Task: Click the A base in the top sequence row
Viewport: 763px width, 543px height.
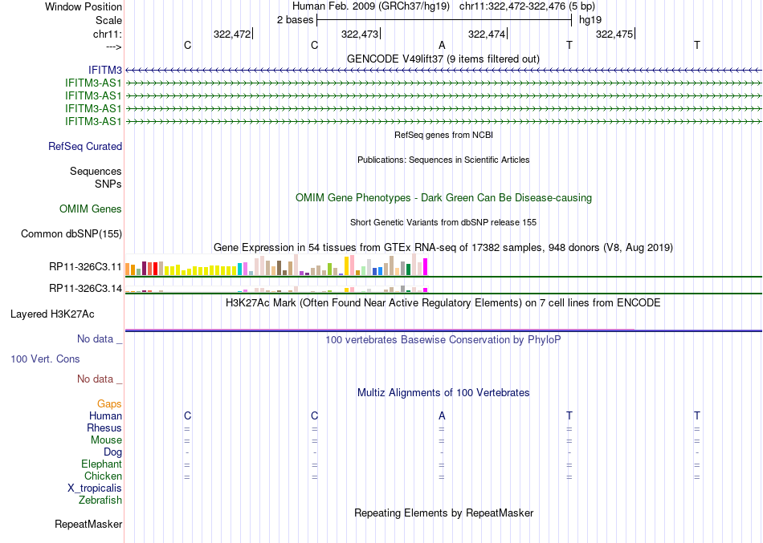Action: 442,45
